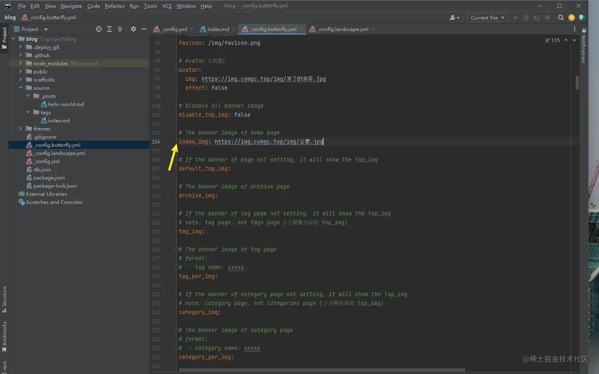Open the Refactor menu

[x=115, y=6]
